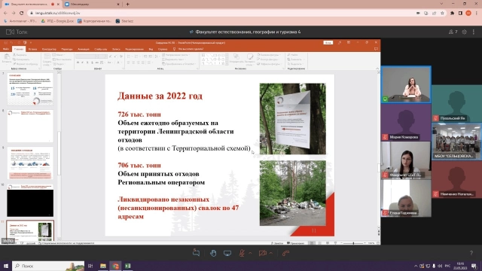The image size is (482, 271).
Task: Expand microphone options arrow
Action: [x=250, y=253]
